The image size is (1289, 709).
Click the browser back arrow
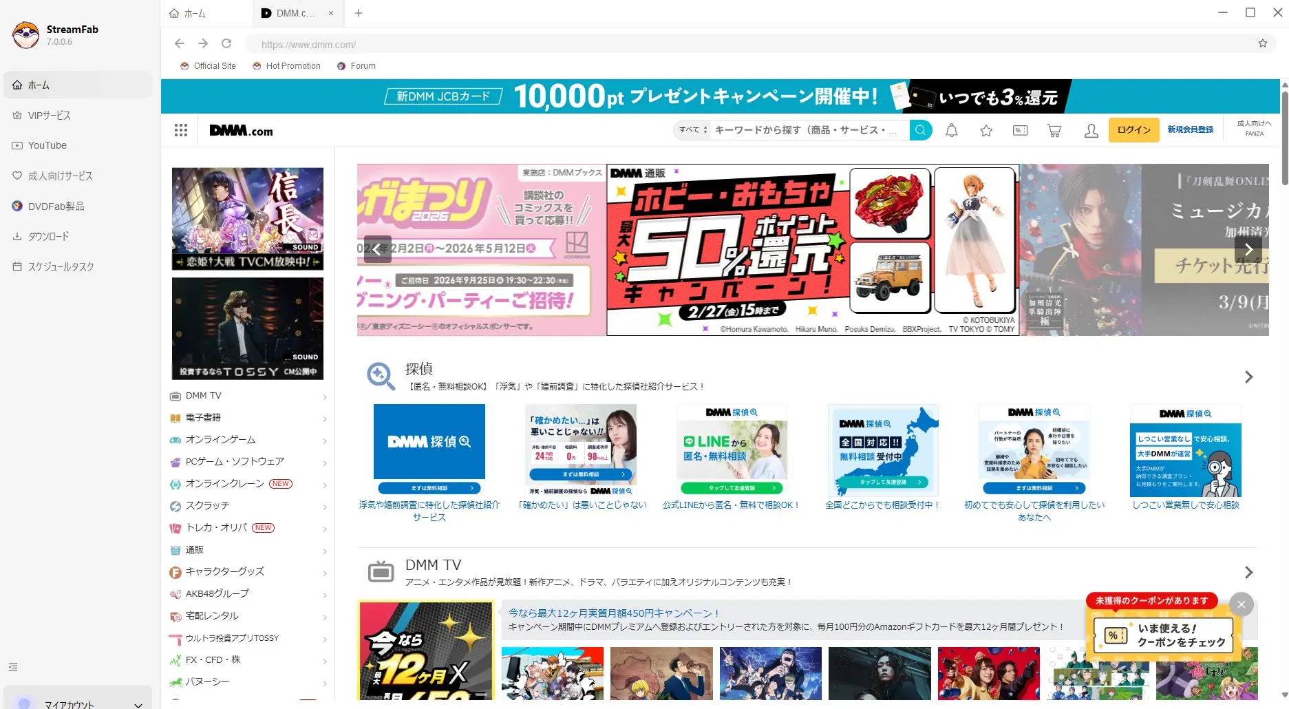pyautogui.click(x=180, y=43)
